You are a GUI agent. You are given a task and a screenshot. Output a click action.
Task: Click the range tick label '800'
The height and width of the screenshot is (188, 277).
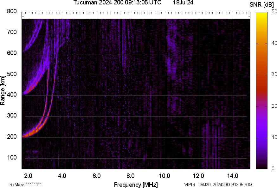coord(12,11)
